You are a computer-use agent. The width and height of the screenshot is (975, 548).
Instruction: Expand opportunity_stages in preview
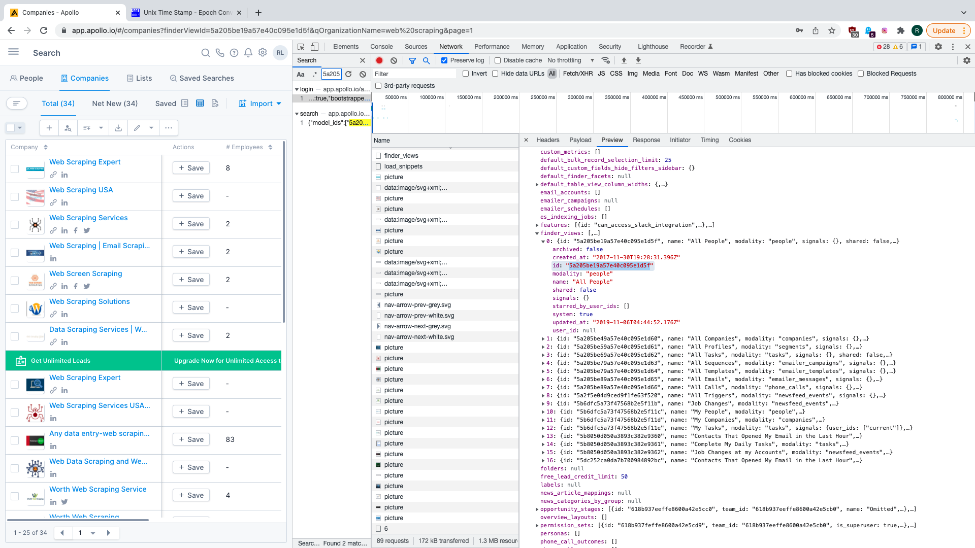click(537, 509)
